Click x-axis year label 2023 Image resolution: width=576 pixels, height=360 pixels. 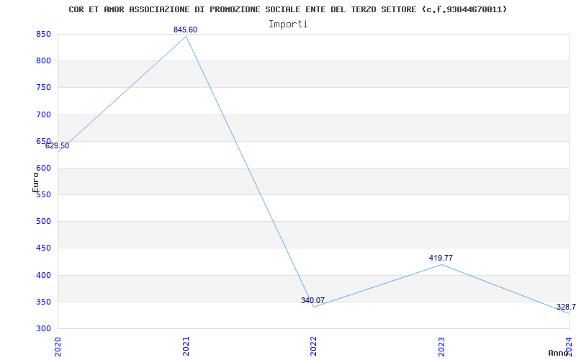tap(441, 346)
